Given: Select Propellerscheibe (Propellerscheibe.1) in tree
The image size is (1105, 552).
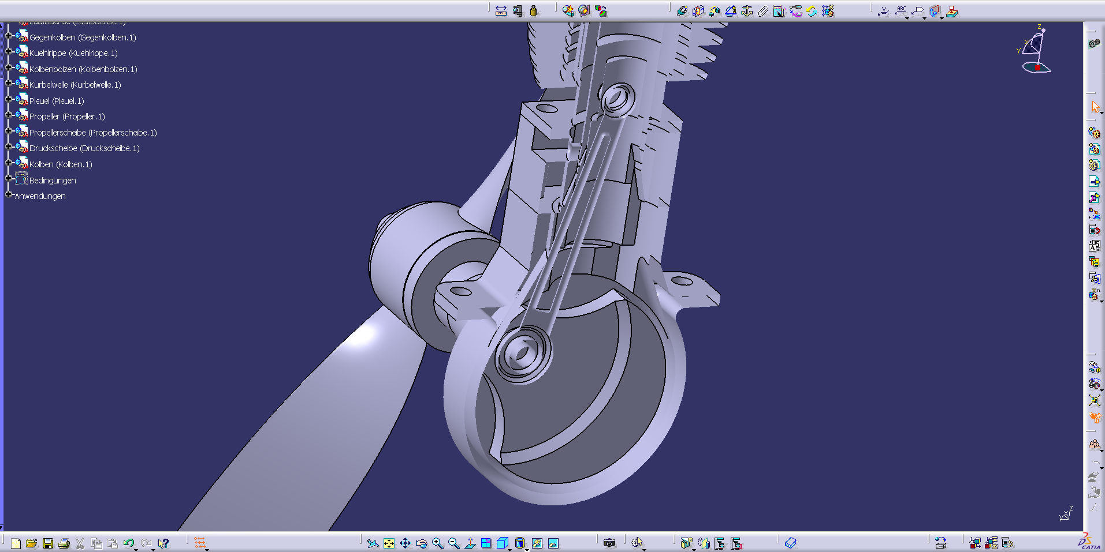Looking at the screenshot, I should click(x=93, y=133).
